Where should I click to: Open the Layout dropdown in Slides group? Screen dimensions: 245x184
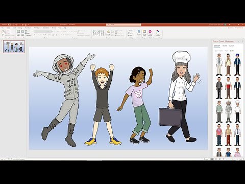28,31
